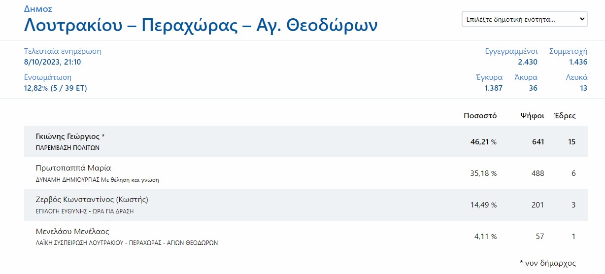Click the νυν δήμαρχος footnote
Screen dimensions: 605x274
pyautogui.click(x=547, y=263)
